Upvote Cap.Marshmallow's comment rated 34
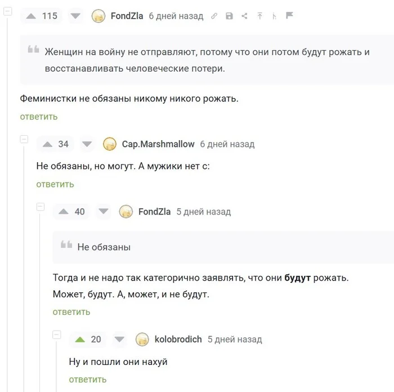 pos(47,144)
